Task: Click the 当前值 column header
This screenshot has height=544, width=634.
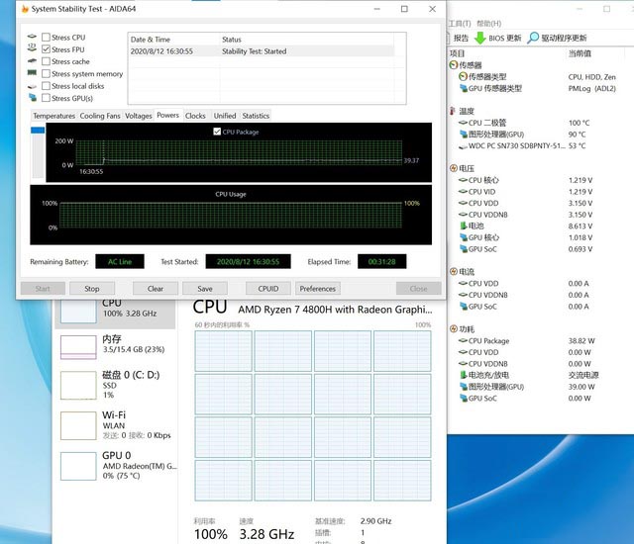Action: tap(580, 53)
